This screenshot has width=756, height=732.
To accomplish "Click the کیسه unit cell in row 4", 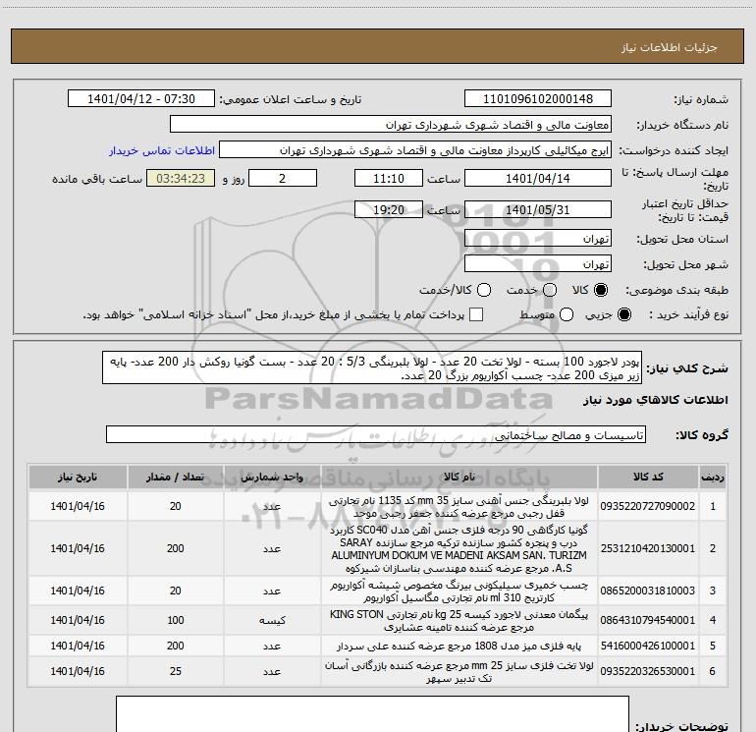I will click(272, 621).
